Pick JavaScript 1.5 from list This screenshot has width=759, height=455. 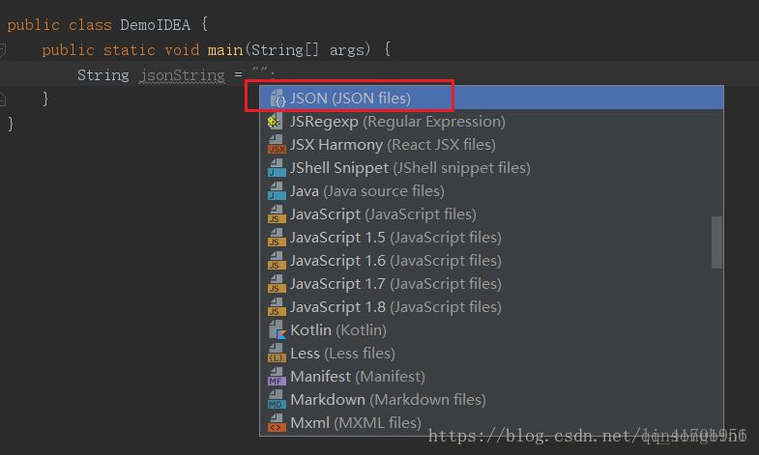point(485,238)
